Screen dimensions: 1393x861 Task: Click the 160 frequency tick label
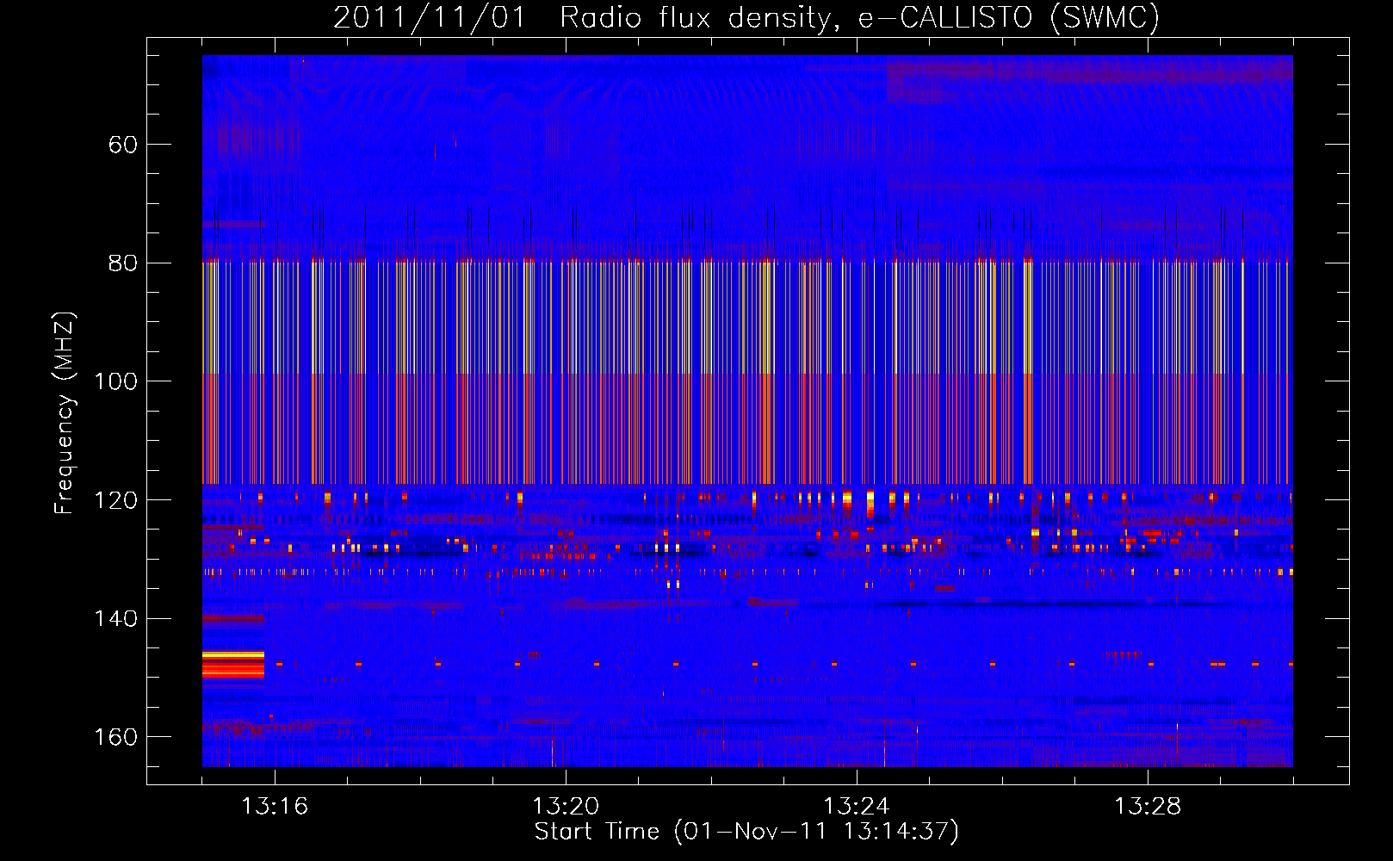(x=115, y=737)
